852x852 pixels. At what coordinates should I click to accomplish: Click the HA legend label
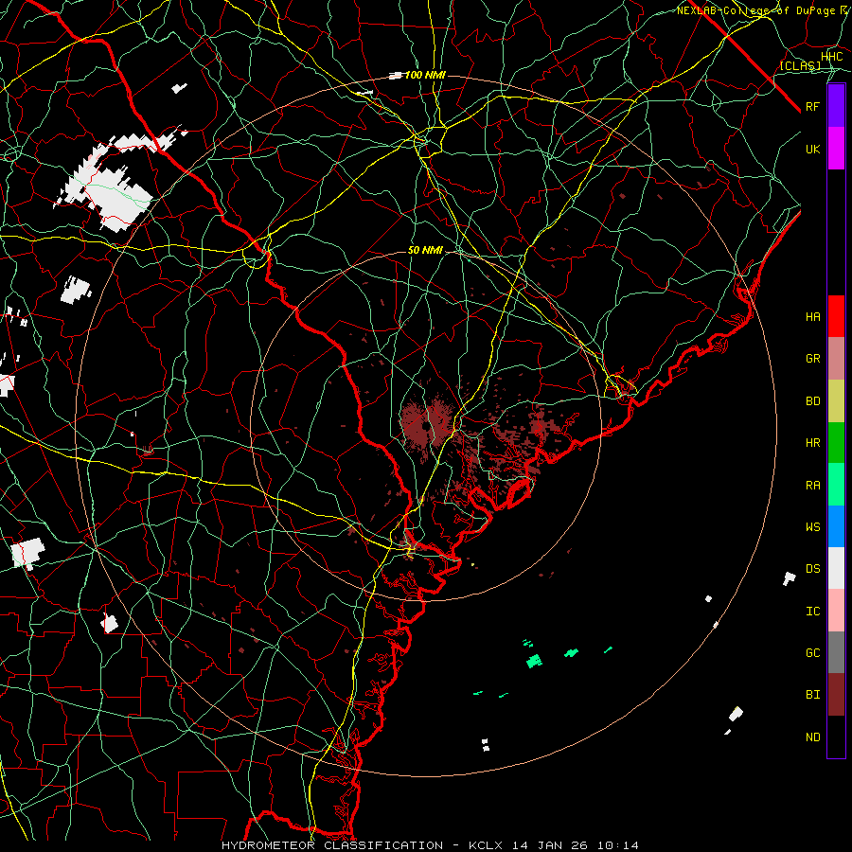tap(813, 316)
